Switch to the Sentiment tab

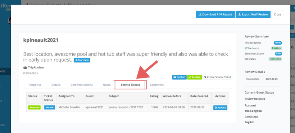pos(157,85)
